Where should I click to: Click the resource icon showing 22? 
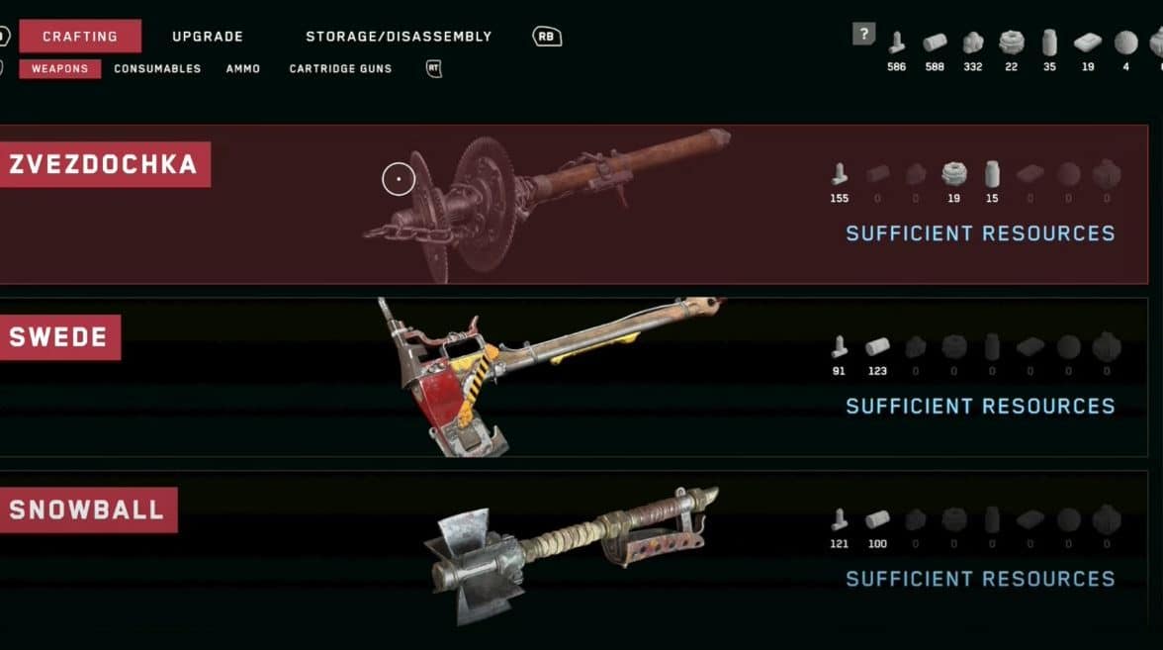1011,43
